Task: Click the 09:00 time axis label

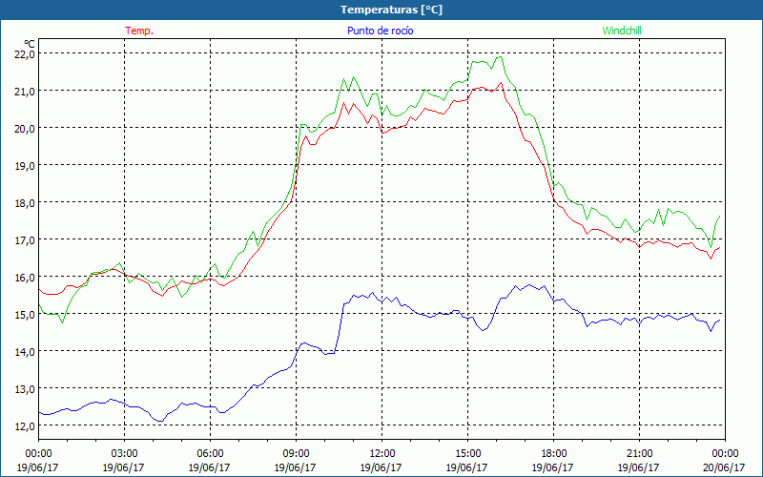Action: click(296, 454)
